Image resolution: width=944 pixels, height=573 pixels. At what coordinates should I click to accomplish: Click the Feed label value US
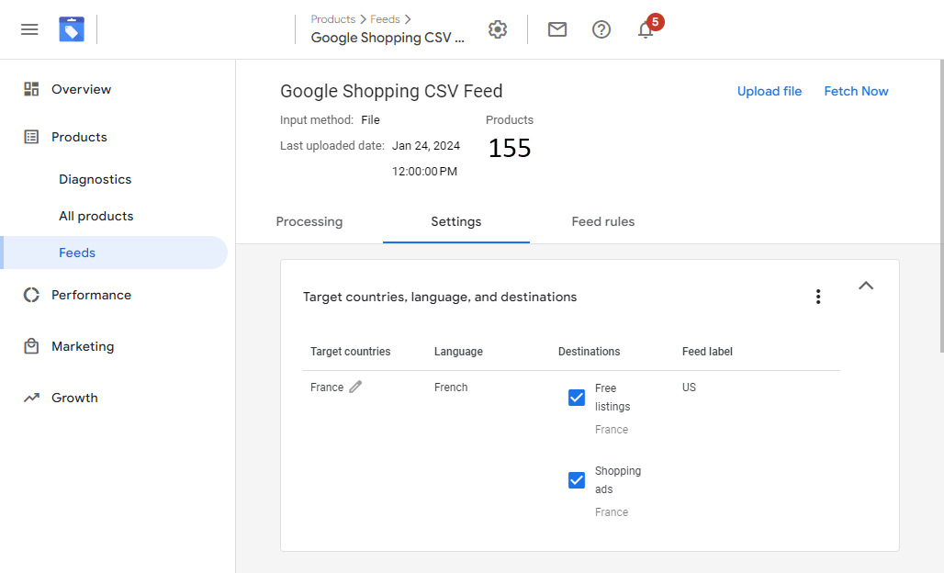(x=689, y=387)
